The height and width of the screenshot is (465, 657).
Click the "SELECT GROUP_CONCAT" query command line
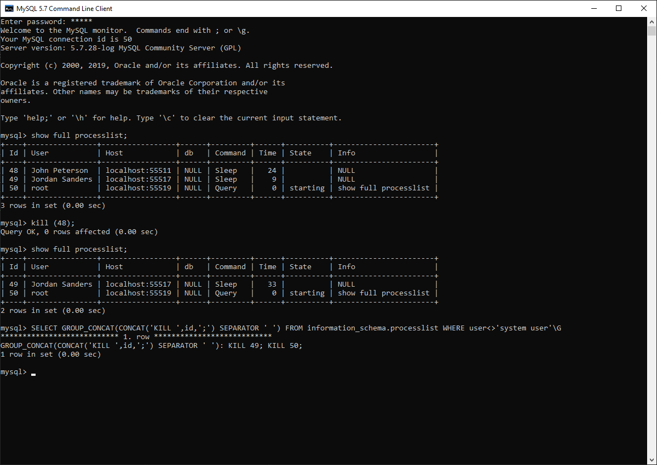pyautogui.click(x=281, y=328)
